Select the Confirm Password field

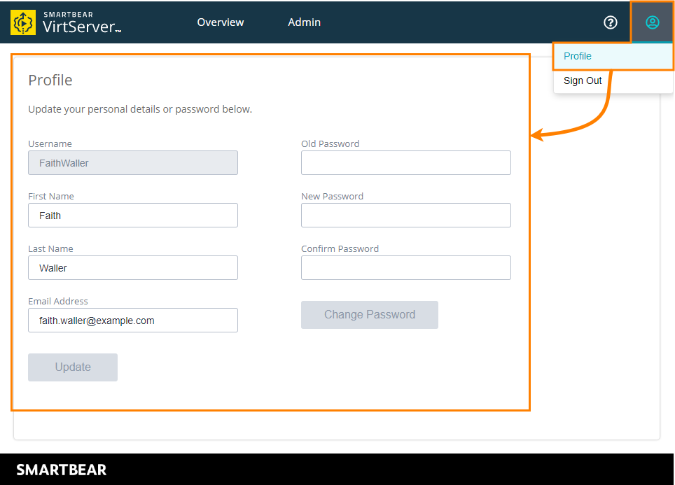point(405,267)
